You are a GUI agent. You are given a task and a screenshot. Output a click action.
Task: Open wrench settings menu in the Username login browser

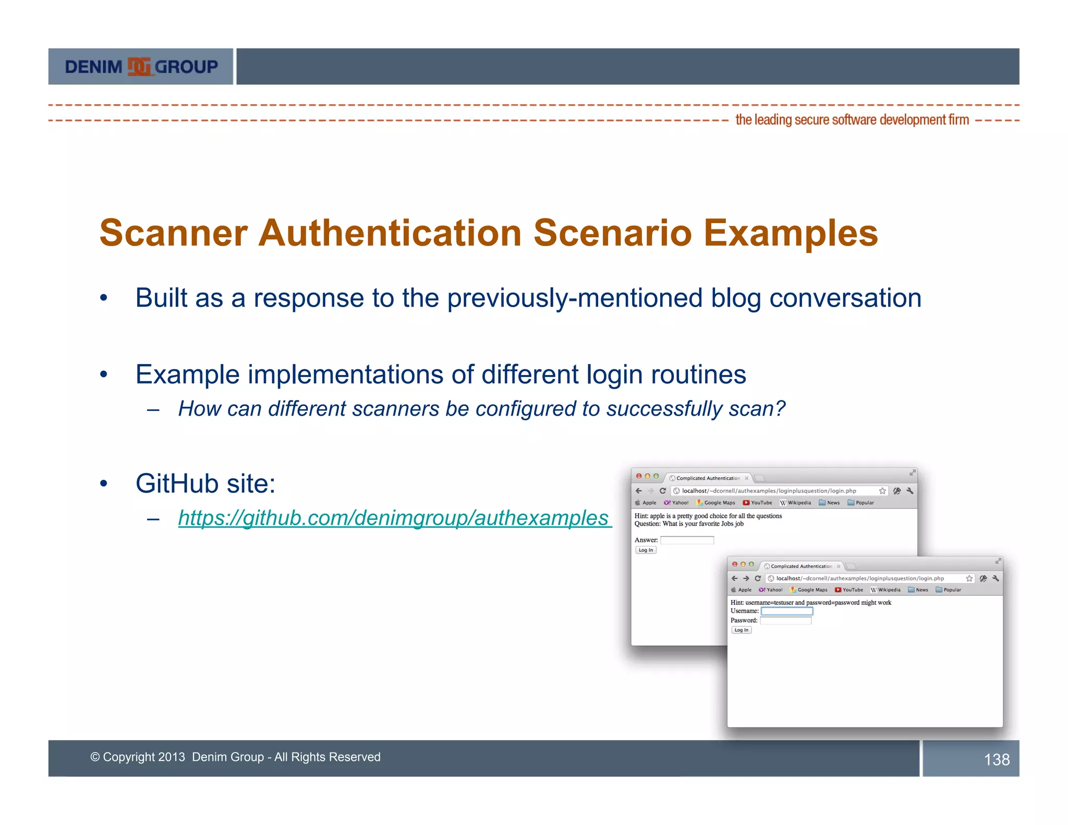(x=996, y=578)
